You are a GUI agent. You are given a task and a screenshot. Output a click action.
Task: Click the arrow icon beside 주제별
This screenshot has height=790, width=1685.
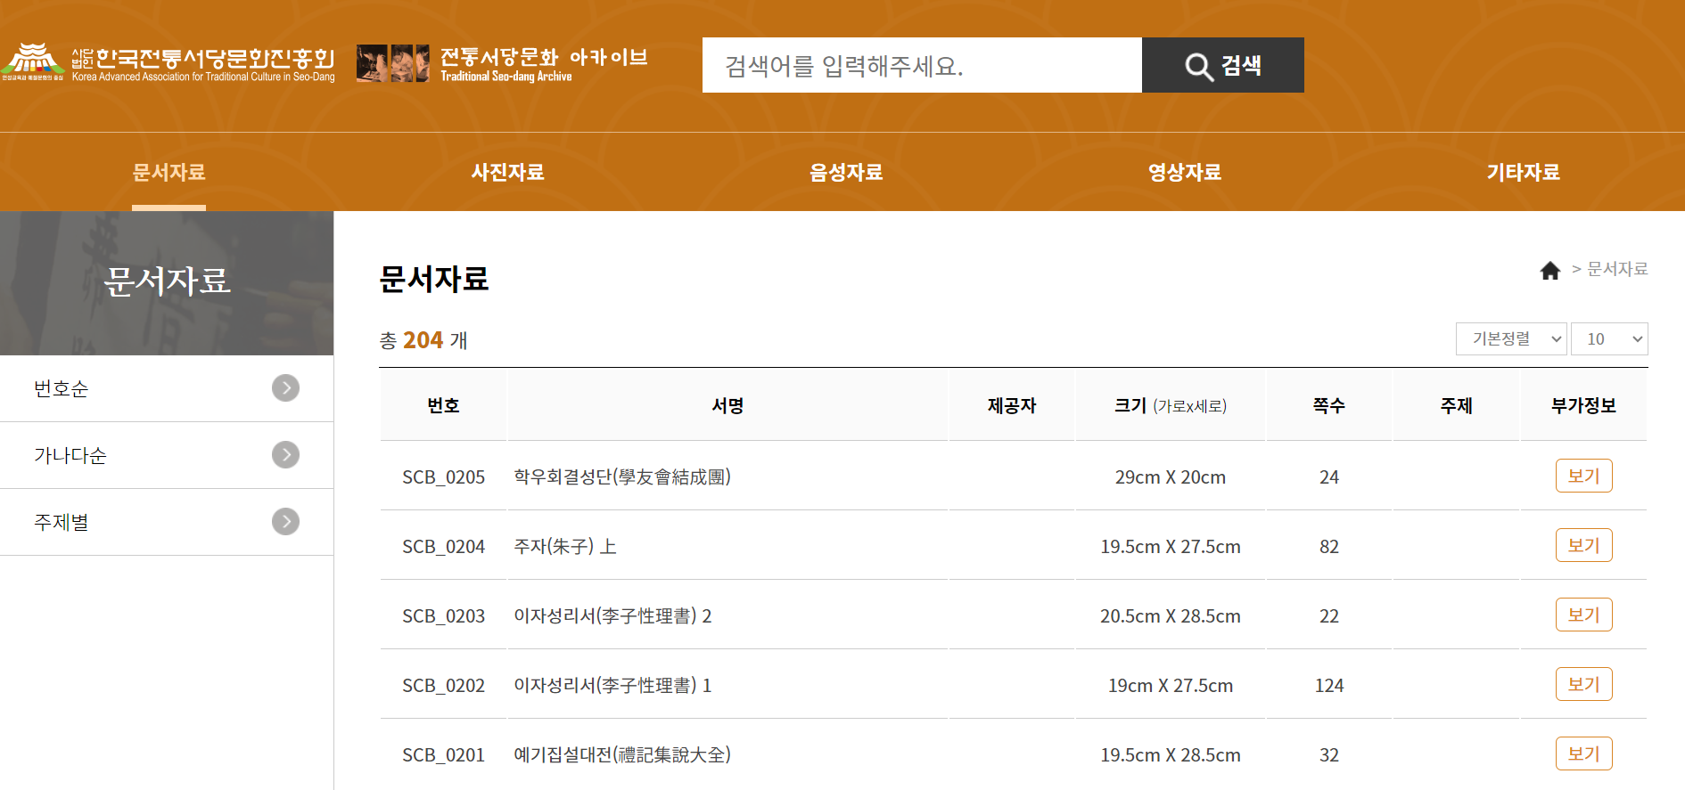pyautogui.click(x=285, y=522)
